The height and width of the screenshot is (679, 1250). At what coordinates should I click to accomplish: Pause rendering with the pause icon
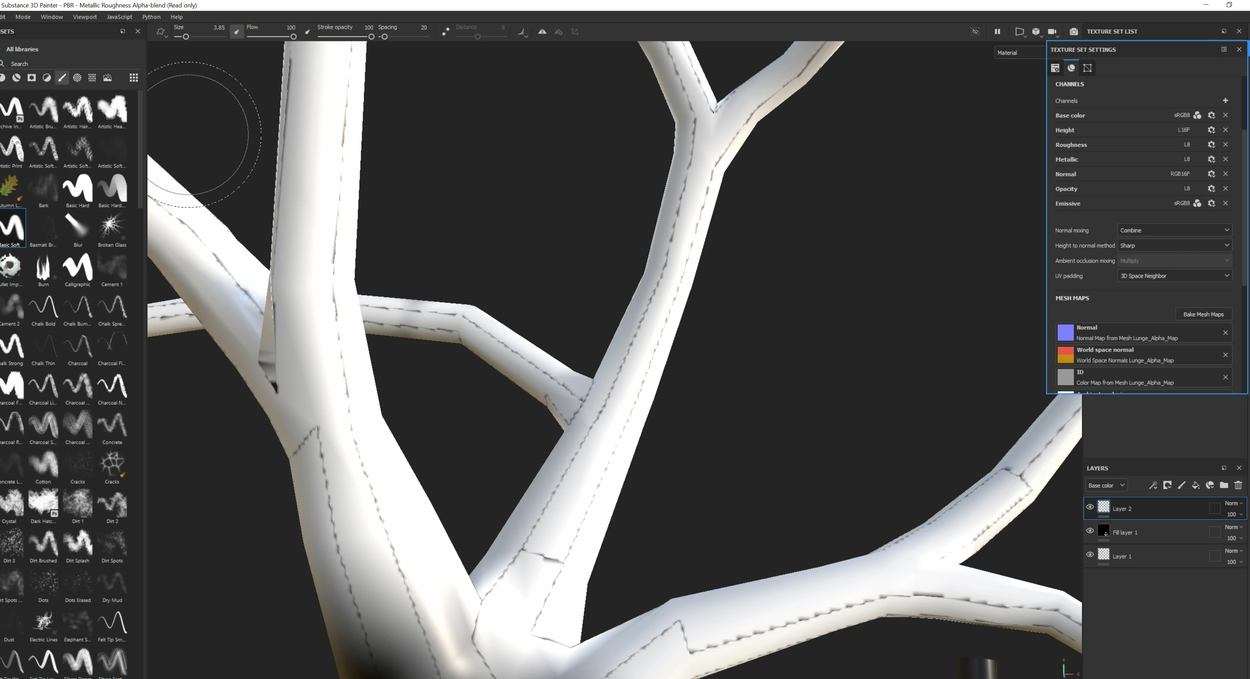point(997,32)
